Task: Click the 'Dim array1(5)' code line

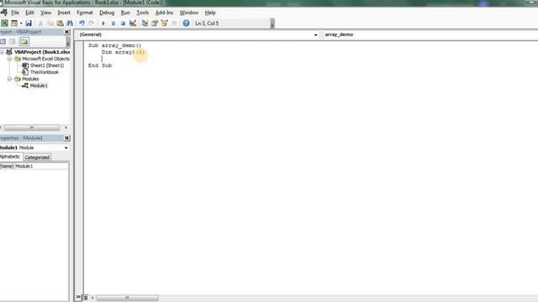Action: [x=124, y=52]
